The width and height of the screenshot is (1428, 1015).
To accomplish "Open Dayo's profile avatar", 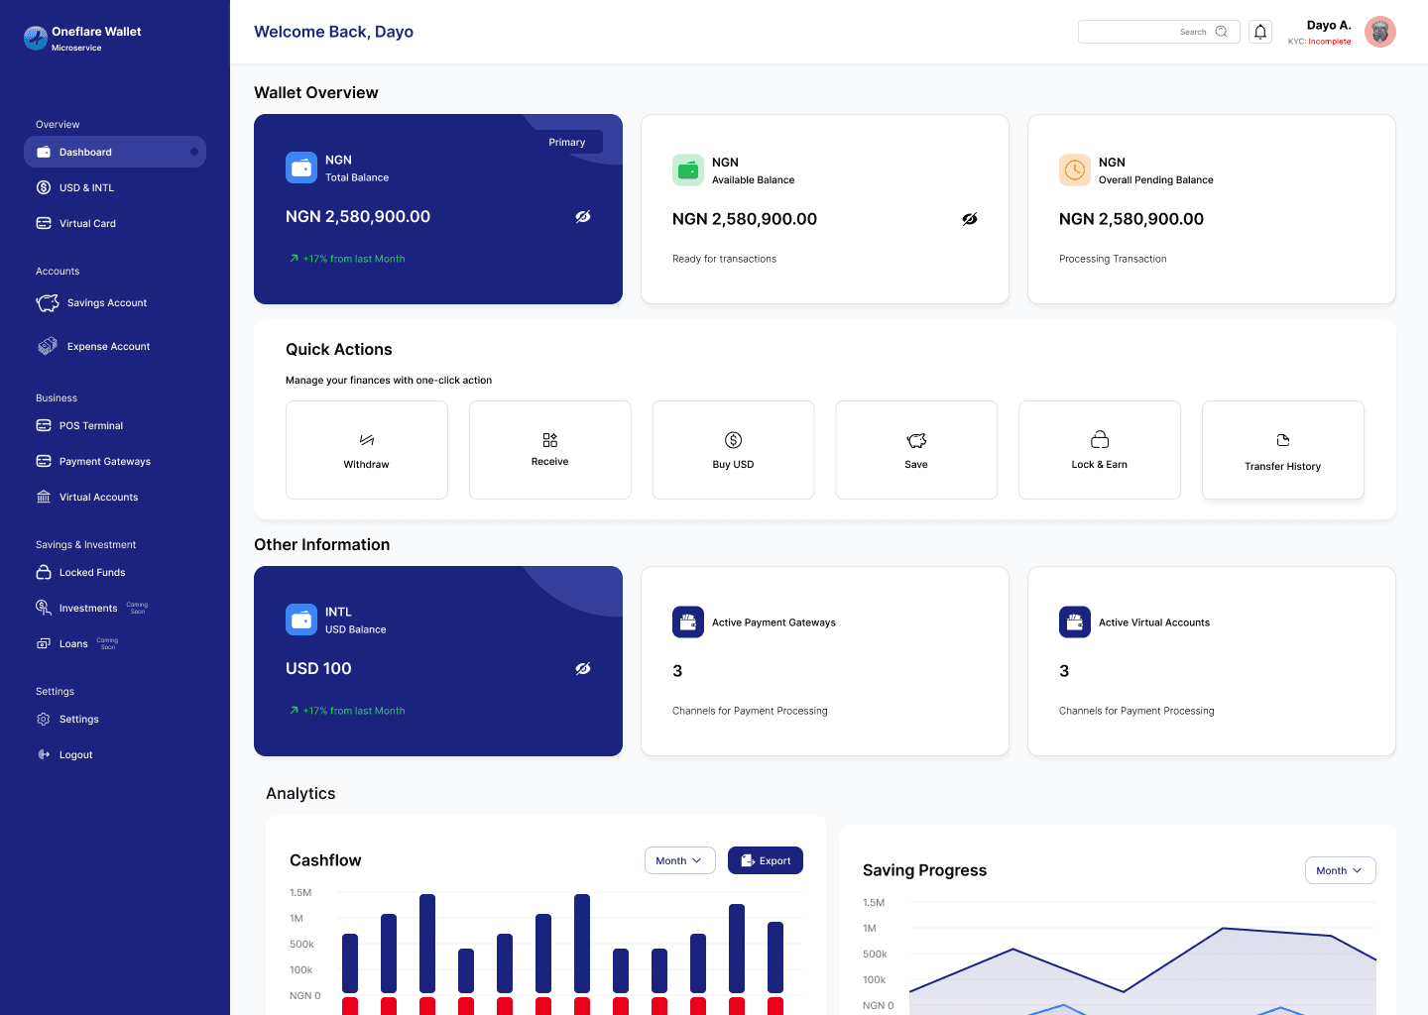I will (x=1379, y=32).
